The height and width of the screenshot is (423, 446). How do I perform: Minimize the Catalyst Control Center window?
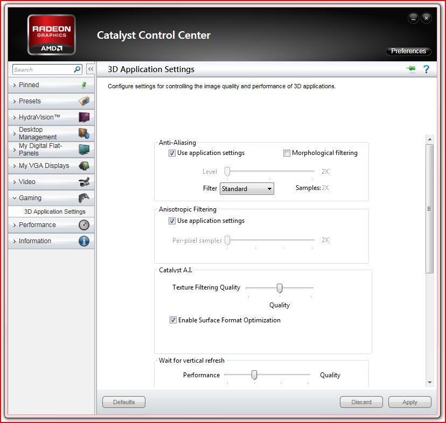pos(413,18)
